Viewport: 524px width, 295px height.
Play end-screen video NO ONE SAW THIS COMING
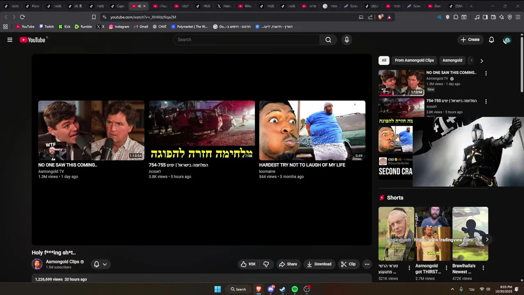click(x=91, y=130)
